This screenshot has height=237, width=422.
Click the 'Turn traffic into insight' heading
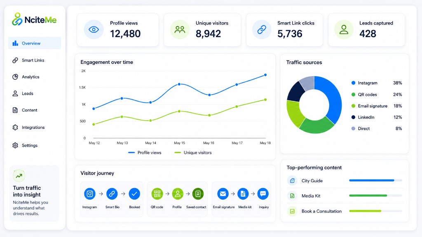pyautogui.click(x=27, y=191)
